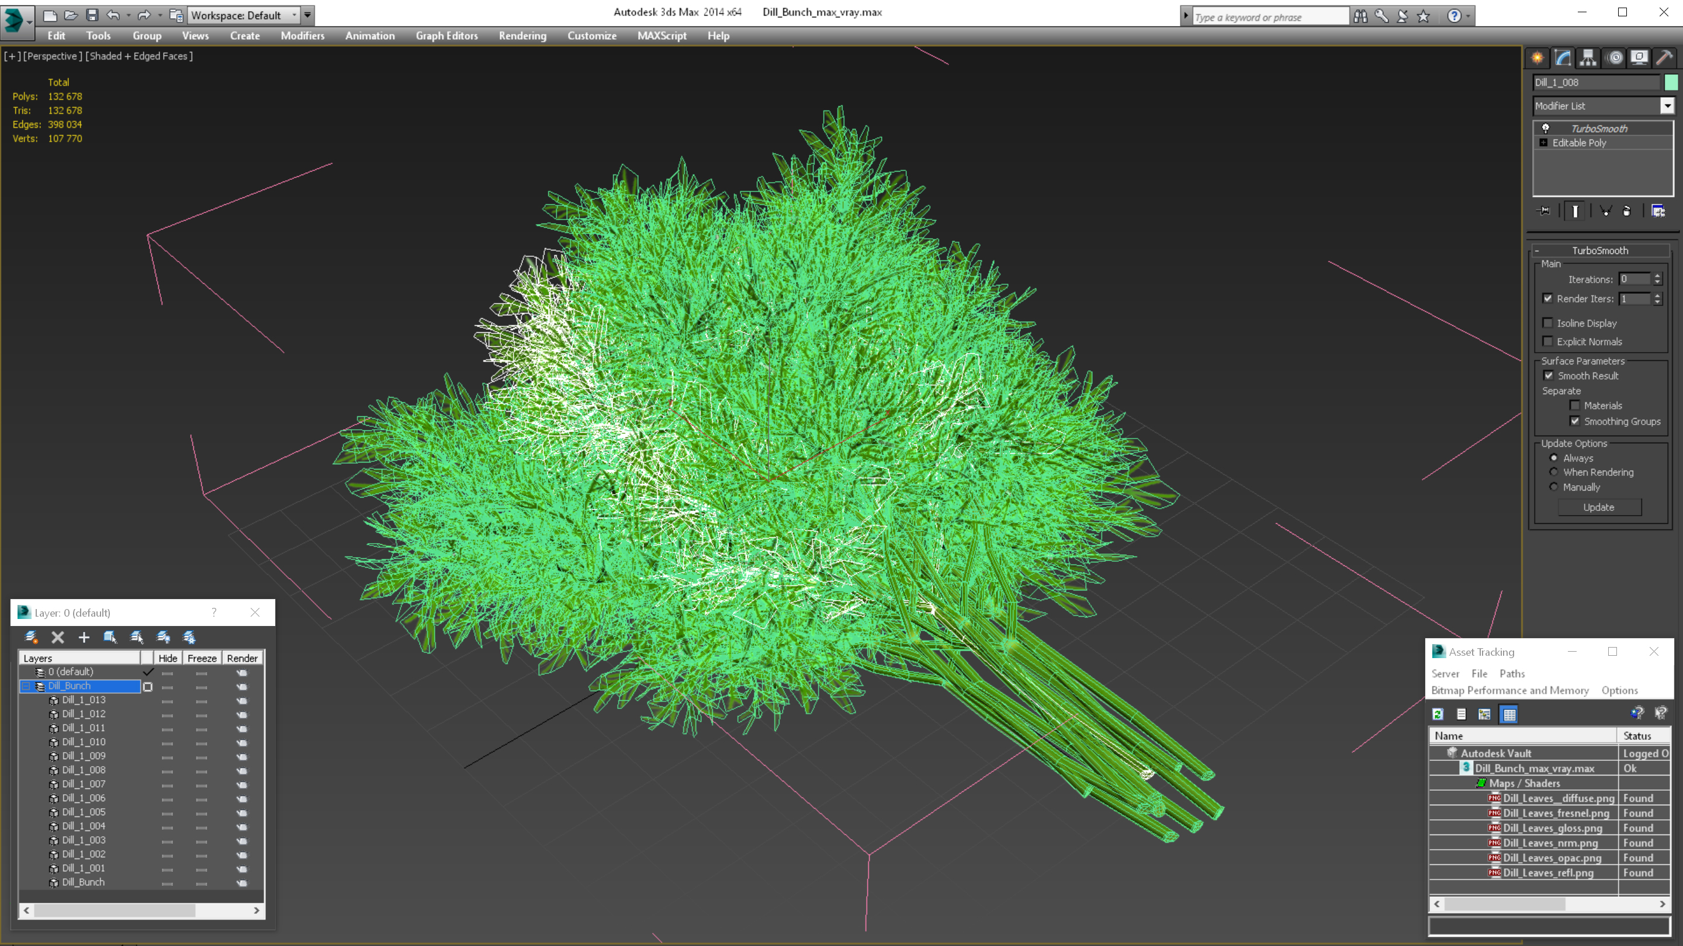The width and height of the screenshot is (1683, 946).
Task: Click the Options menu in Asset Tracking
Action: tap(1620, 691)
